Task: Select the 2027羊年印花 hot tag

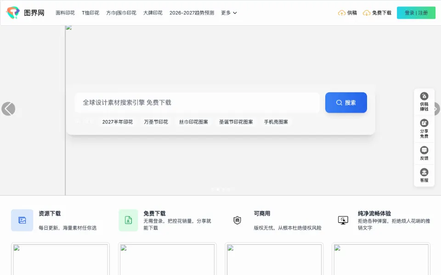Action: tap(117, 122)
